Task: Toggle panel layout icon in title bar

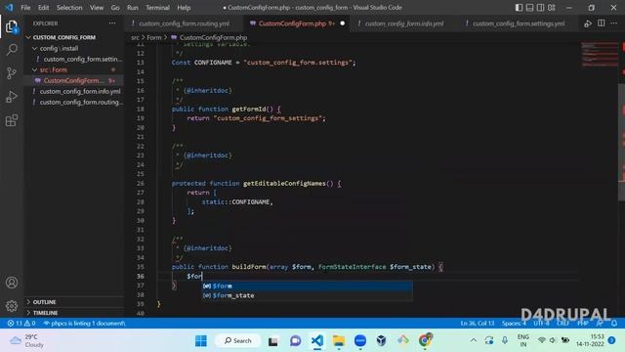Action: tap(529, 7)
